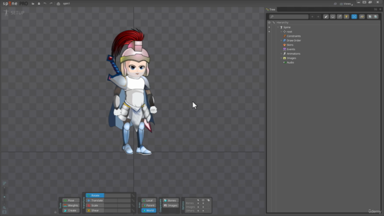Set axes to Local
Screen dimensions: 384x216
(149, 200)
